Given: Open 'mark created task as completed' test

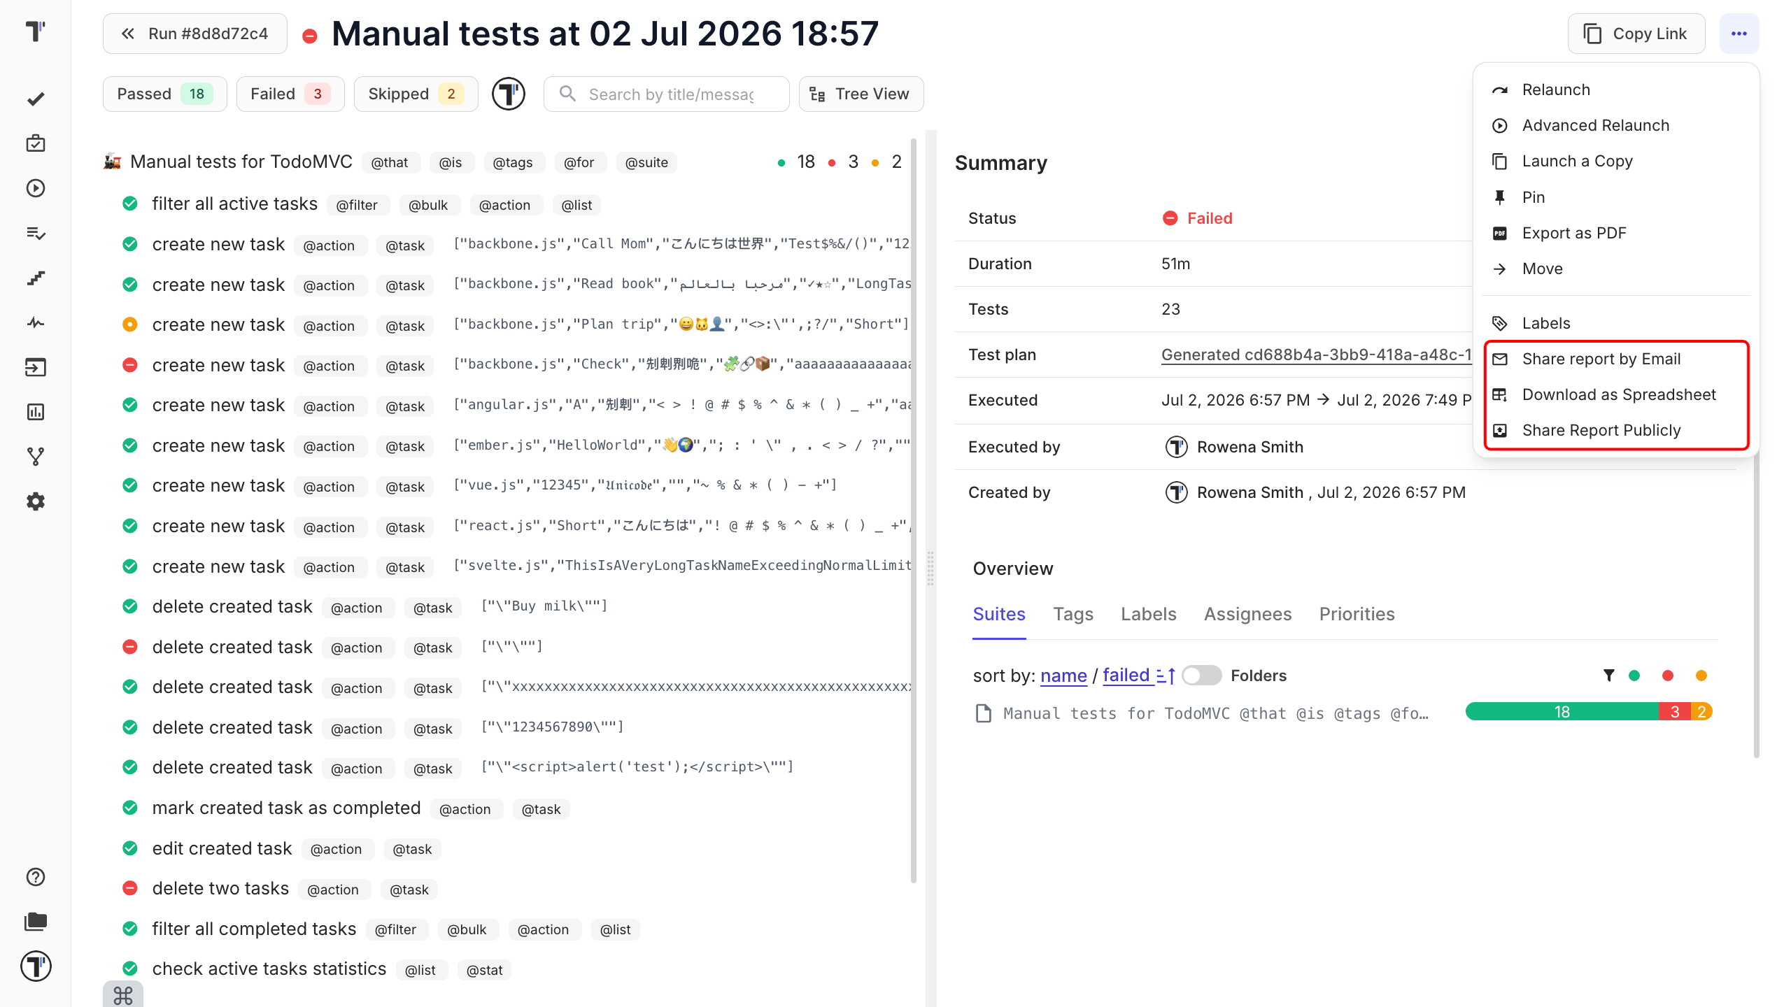Looking at the screenshot, I should click(x=286, y=808).
